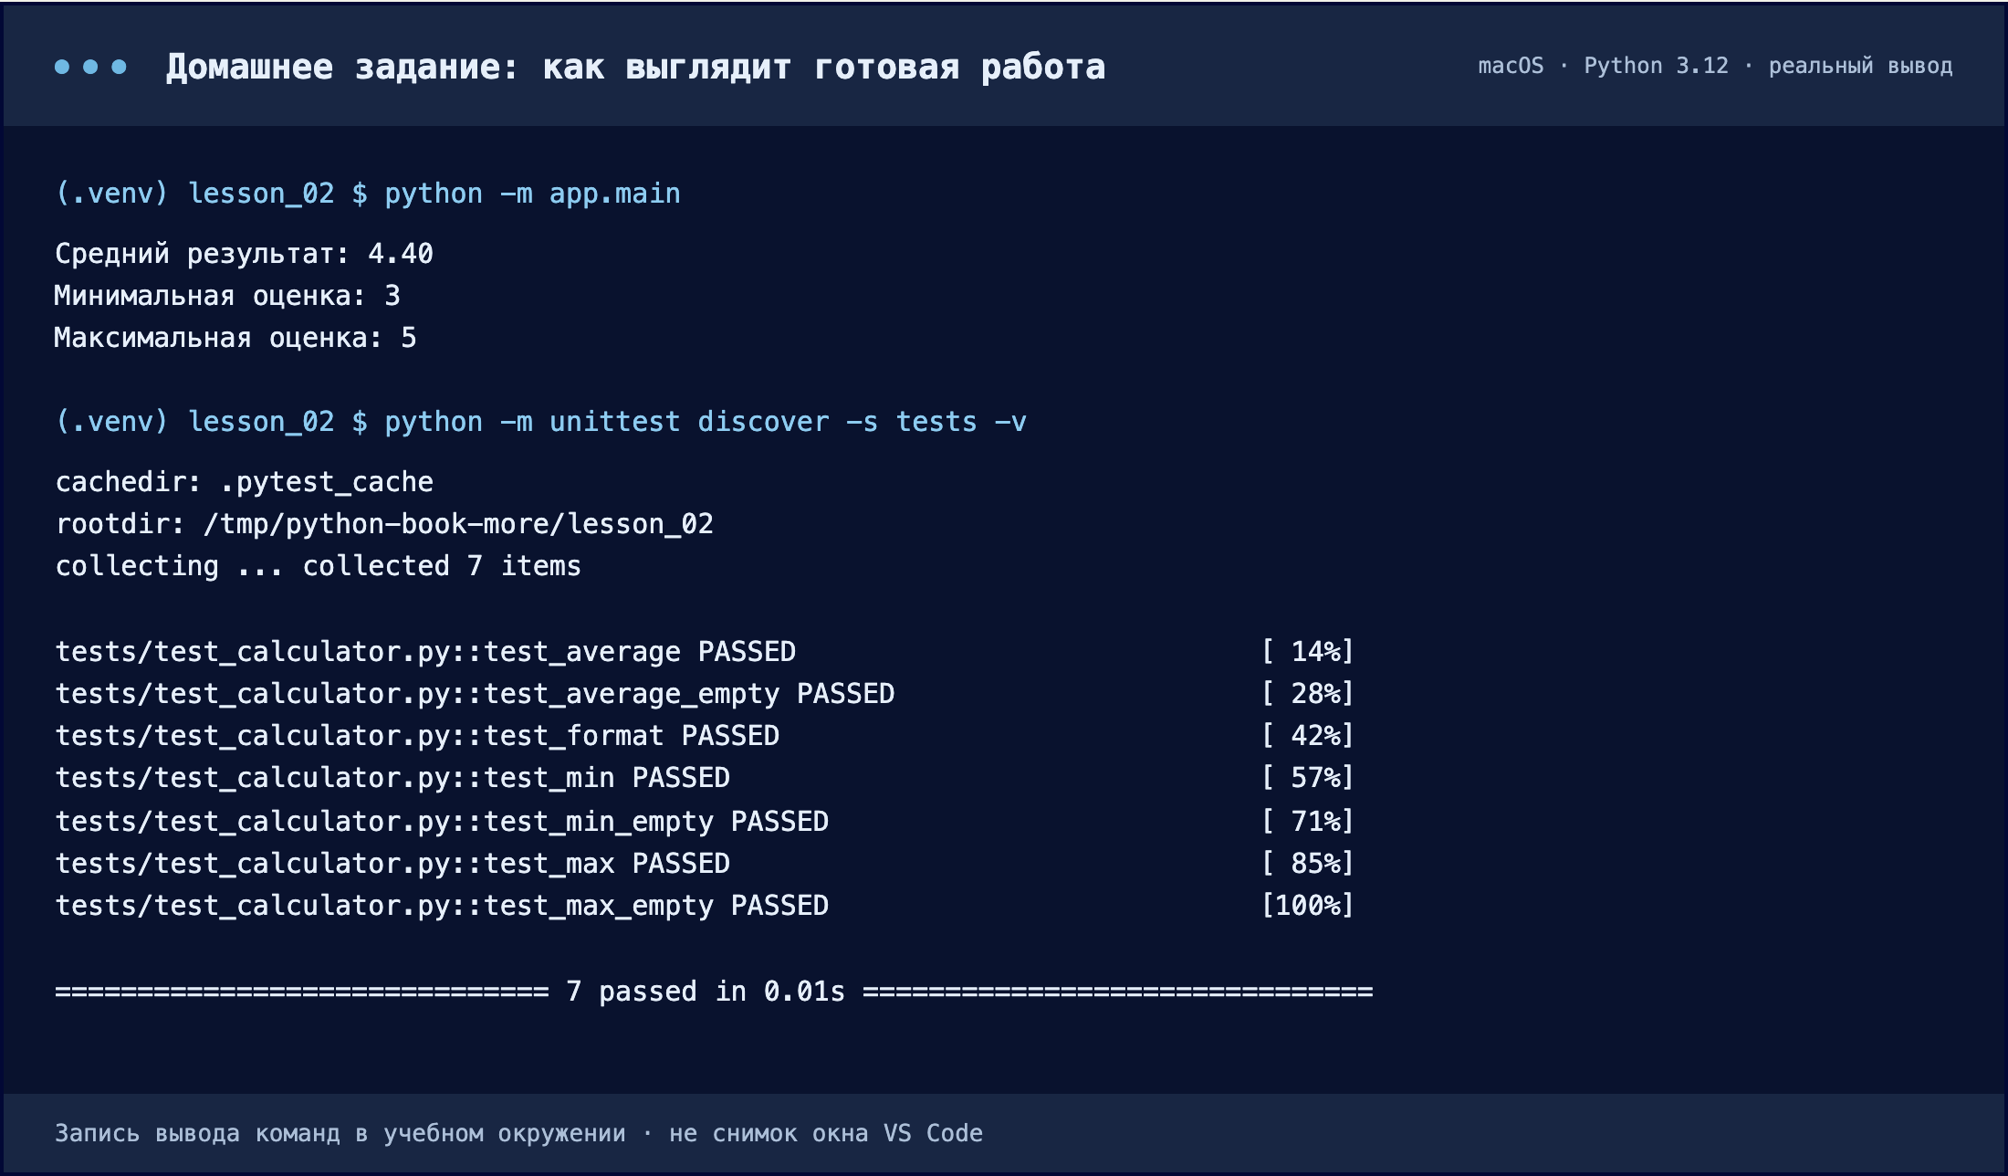Click the '[ 14%]' progress indicator

(x=1307, y=652)
